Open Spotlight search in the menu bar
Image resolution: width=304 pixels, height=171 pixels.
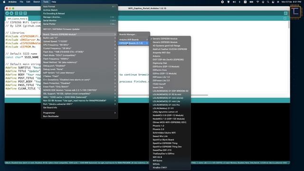point(268,2)
